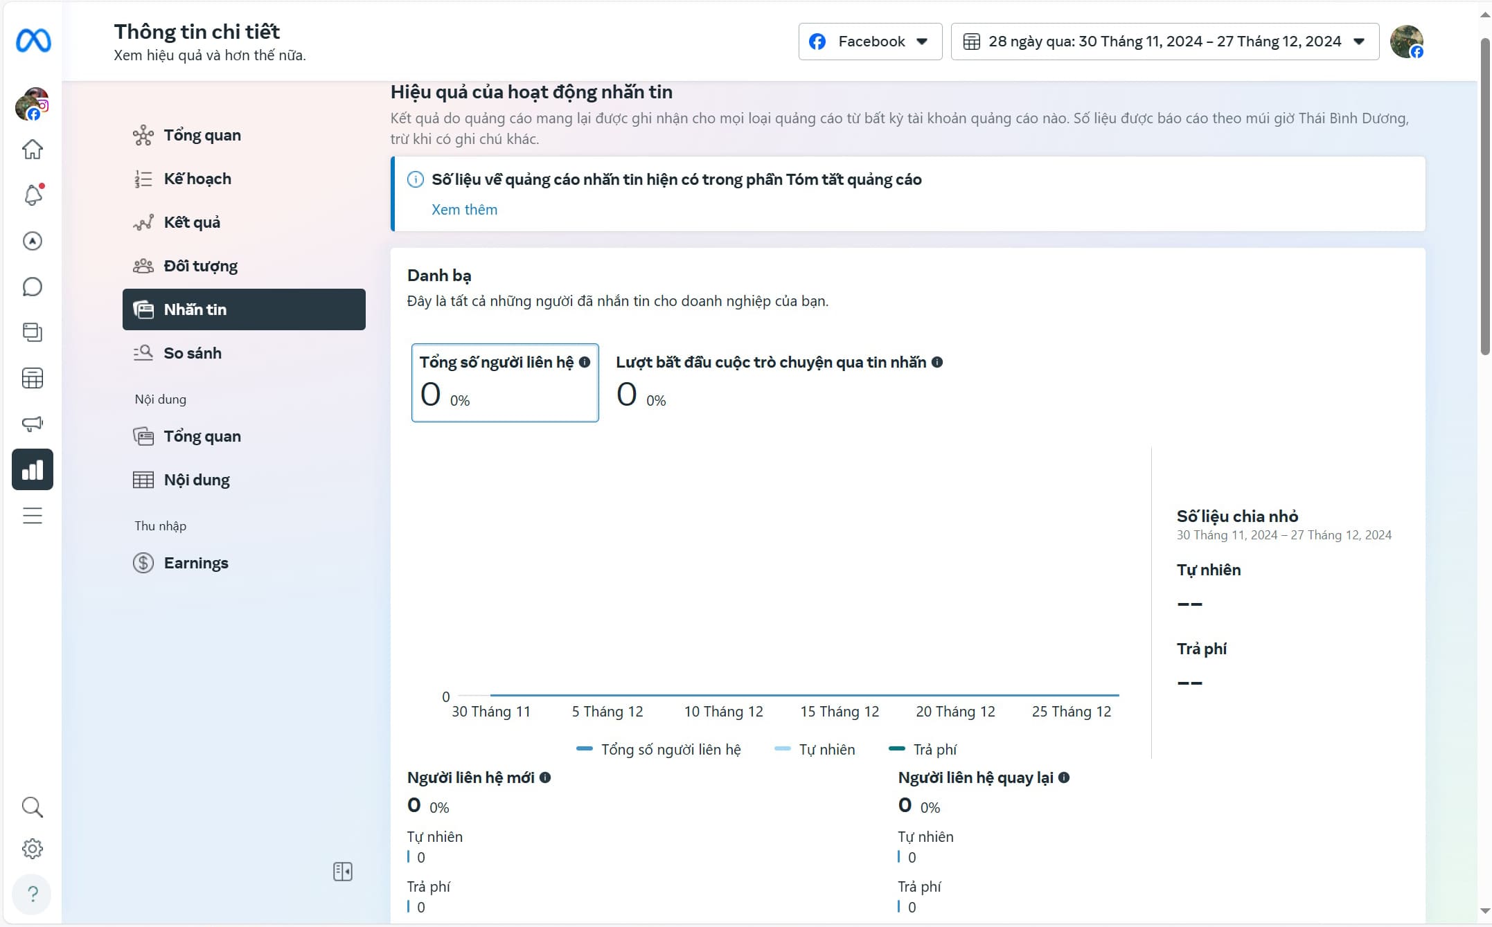Screen dimensions: 1492x927
Task: Toggle Tự nhiên chart legend entry
Action: coord(815,749)
